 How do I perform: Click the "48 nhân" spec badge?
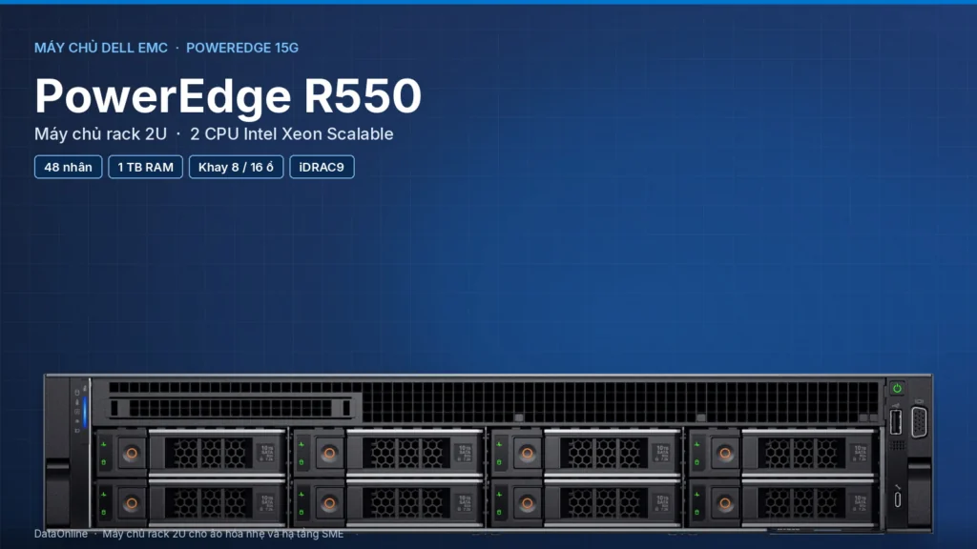[x=68, y=167]
